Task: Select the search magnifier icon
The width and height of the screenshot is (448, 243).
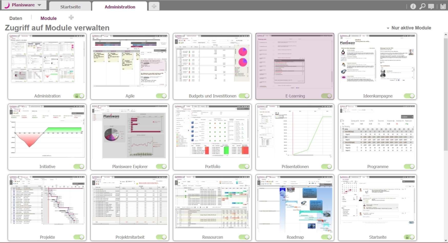Action: 423,6
